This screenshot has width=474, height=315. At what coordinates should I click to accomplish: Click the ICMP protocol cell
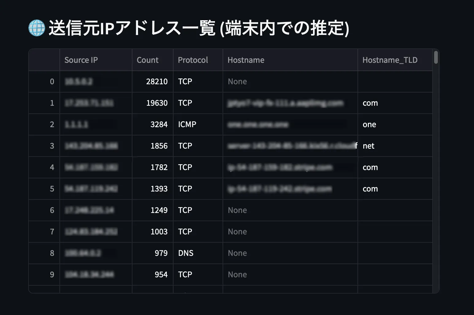pyautogui.click(x=187, y=124)
